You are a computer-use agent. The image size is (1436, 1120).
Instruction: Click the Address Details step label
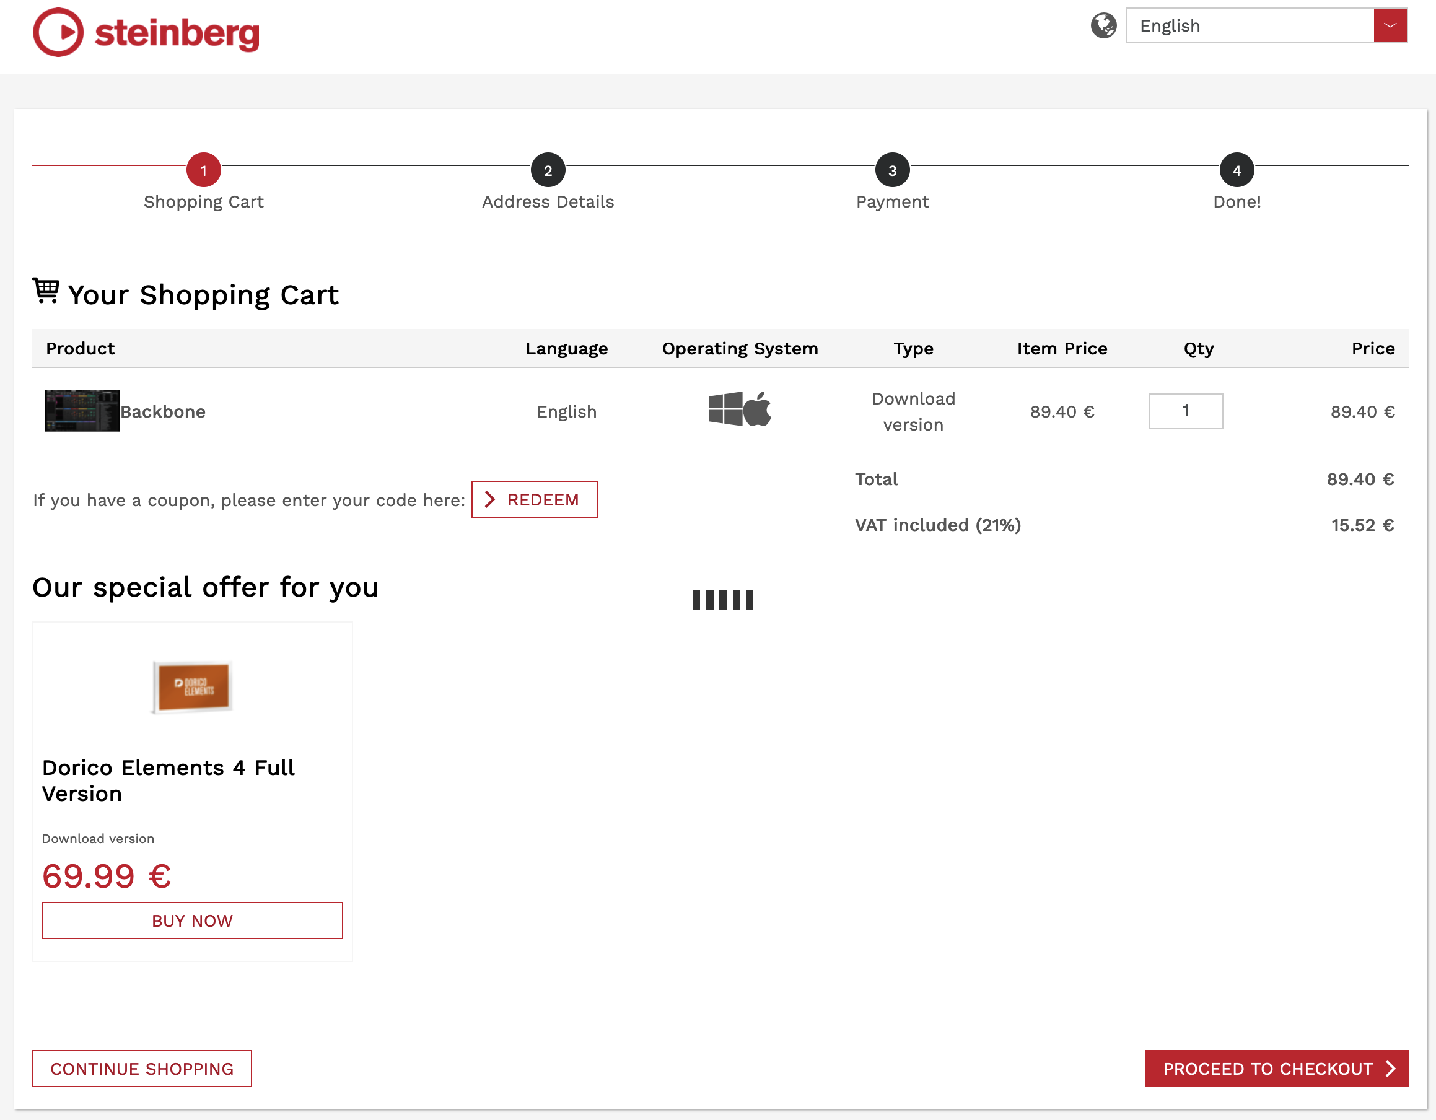click(x=548, y=202)
